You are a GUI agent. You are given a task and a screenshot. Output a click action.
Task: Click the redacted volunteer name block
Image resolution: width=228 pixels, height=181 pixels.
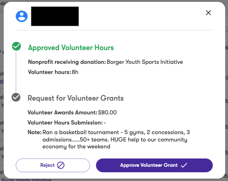[x=55, y=16]
